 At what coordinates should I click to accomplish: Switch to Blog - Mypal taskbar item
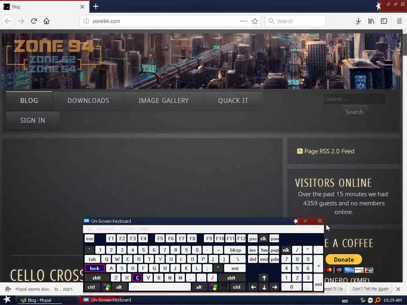pyautogui.click(x=47, y=300)
